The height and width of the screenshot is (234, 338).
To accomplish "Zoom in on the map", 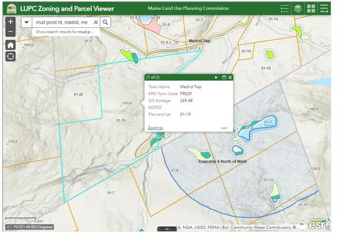I will click(x=10, y=23).
